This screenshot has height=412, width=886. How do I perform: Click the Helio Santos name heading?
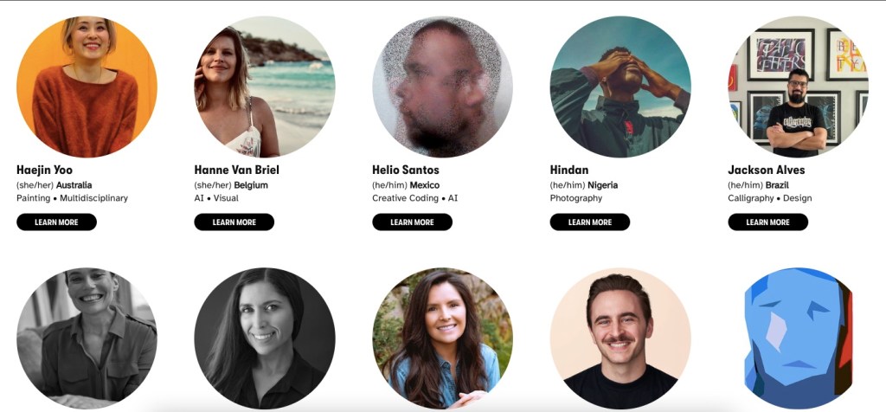(x=406, y=171)
